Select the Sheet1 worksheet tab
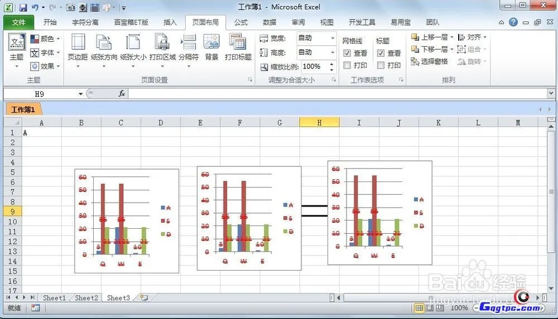558x319 pixels. pos(54,298)
